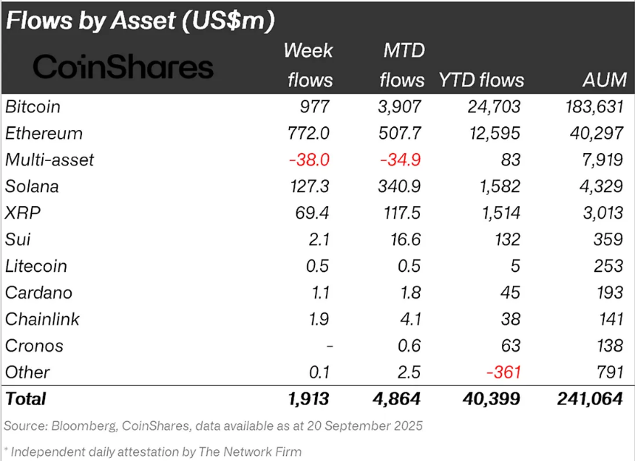635x461 pixels.
Task: Click the Bloomberg, CoinShares source note
Action: click(214, 426)
